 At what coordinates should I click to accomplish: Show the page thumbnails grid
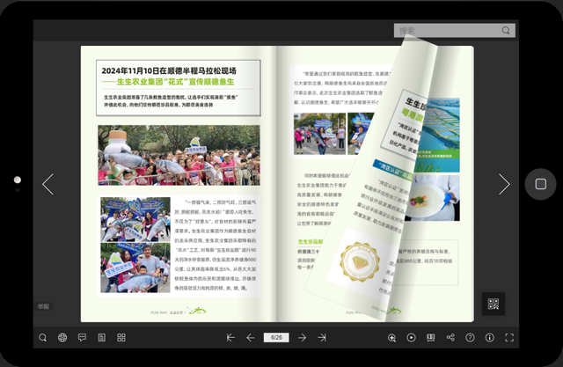pos(121,338)
